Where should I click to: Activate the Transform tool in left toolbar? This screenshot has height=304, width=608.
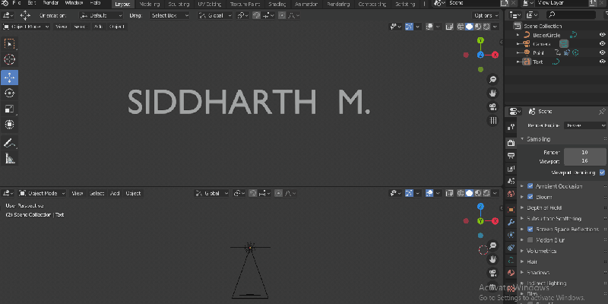[9, 125]
